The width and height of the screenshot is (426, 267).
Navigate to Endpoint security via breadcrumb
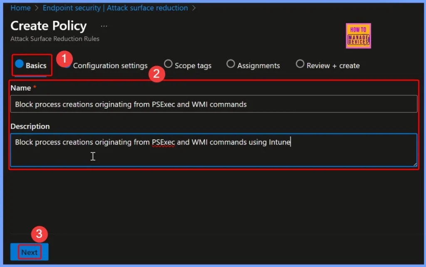(71, 7)
